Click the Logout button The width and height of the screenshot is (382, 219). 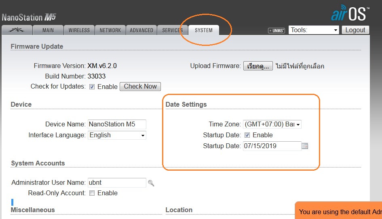355,30
